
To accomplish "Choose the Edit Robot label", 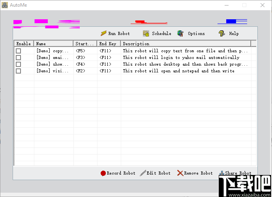I will (158, 173).
